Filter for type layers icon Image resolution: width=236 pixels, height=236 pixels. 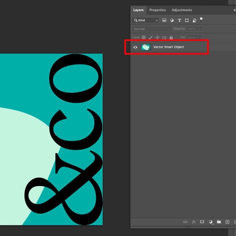(179, 20)
